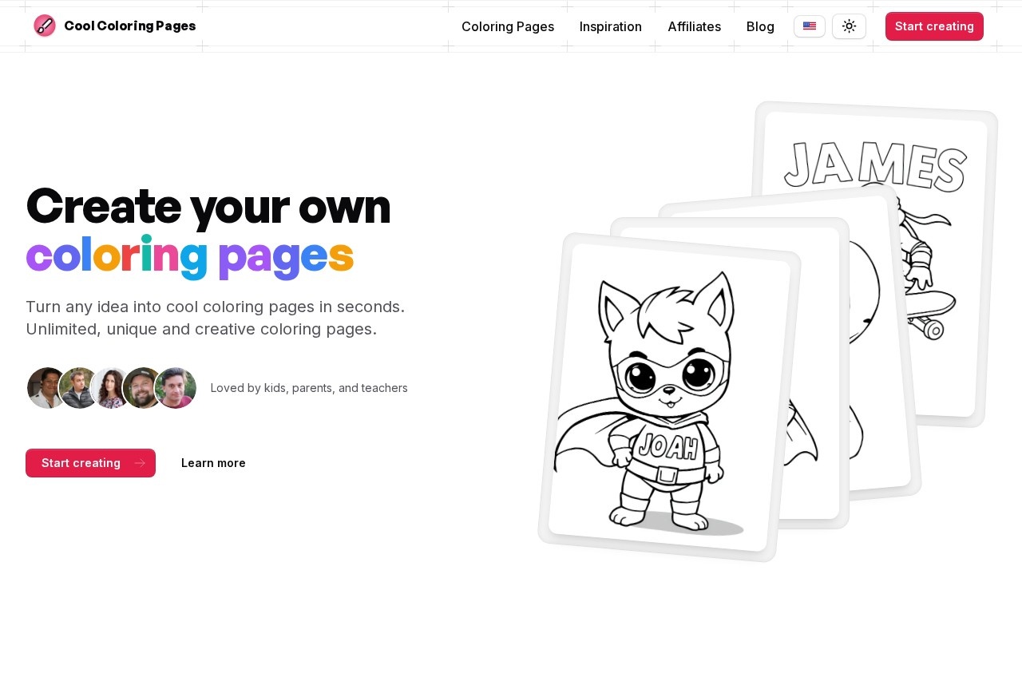
Task: Select the Learn more link
Action: [213, 463]
